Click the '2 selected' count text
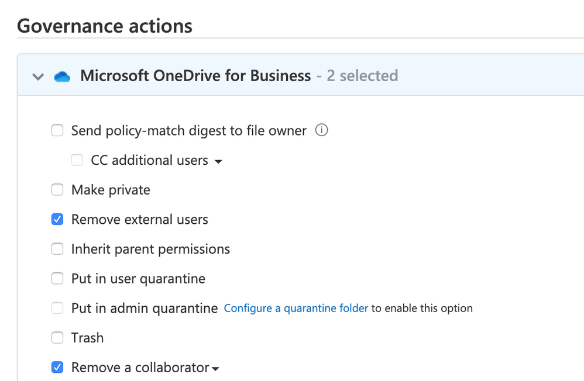Screen dimensions: 584x381 click(362, 76)
